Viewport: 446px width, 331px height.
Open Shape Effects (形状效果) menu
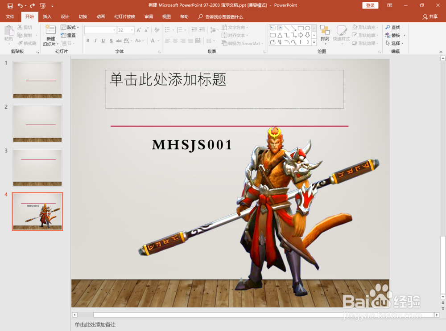pos(365,43)
